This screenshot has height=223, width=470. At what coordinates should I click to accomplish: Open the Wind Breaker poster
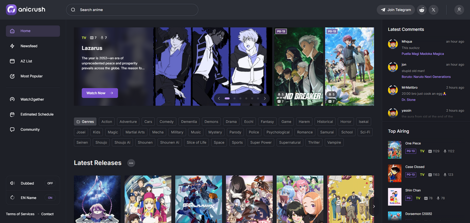pos(299,67)
